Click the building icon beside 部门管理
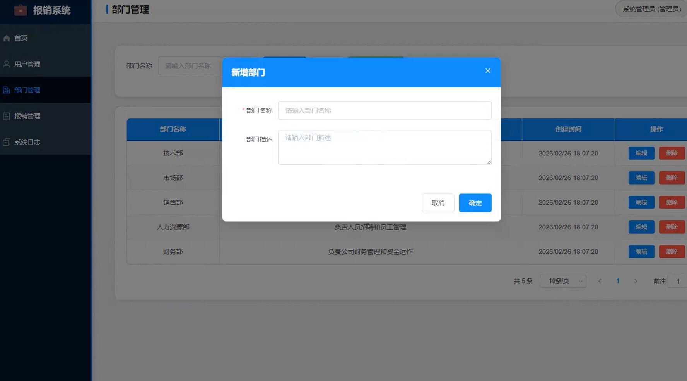The width and height of the screenshot is (687, 381). click(x=7, y=90)
